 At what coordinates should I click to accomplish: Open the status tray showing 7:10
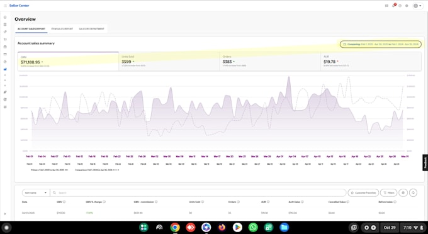click(414, 228)
